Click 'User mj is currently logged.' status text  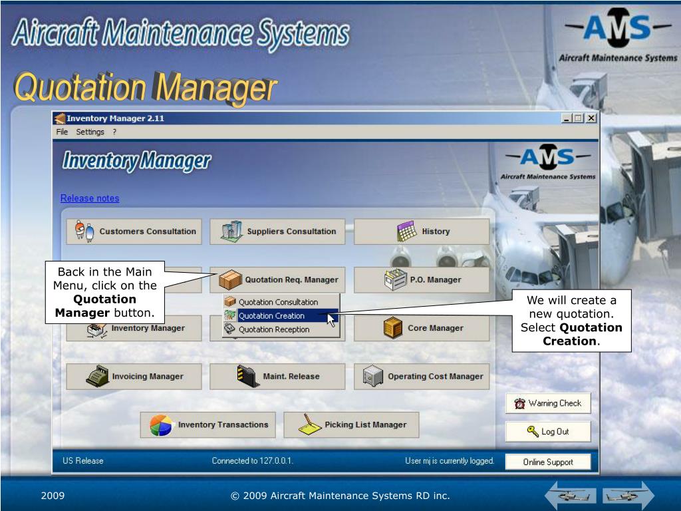[450, 460]
